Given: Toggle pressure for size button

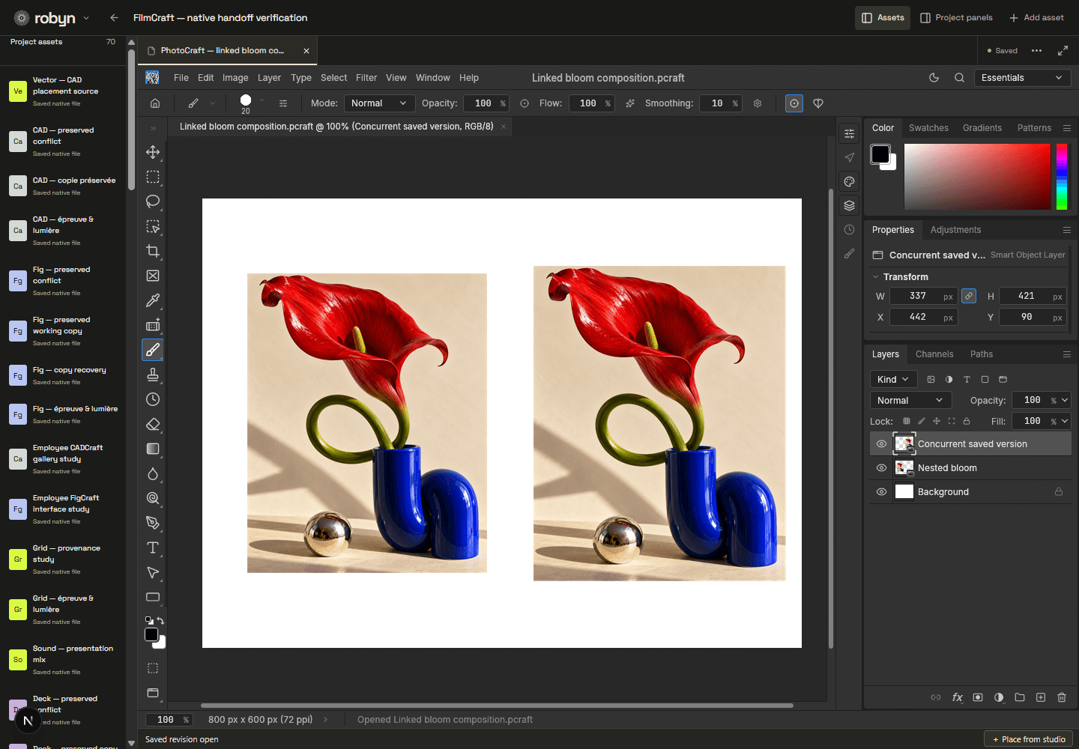Looking at the screenshot, I should [794, 103].
